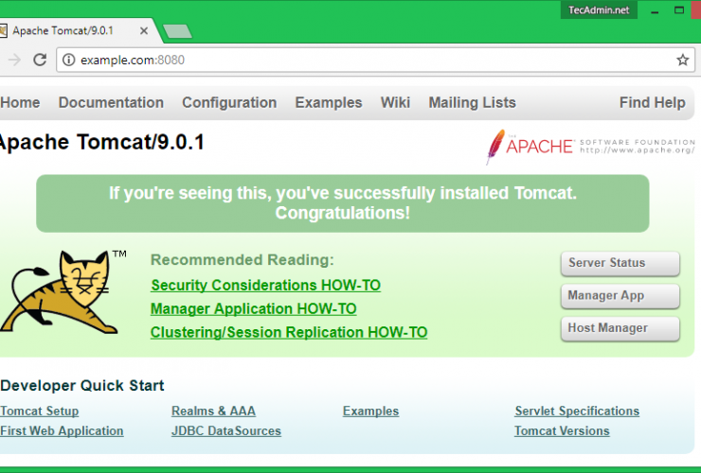Open Security Considerations HOW-TO link
This screenshot has height=473, width=701.
pyautogui.click(x=265, y=285)
